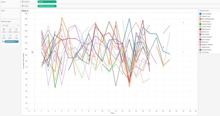Highlight Tom Brady in the legend
Viewport: 220px width, 116px height.
pos(205,53)
